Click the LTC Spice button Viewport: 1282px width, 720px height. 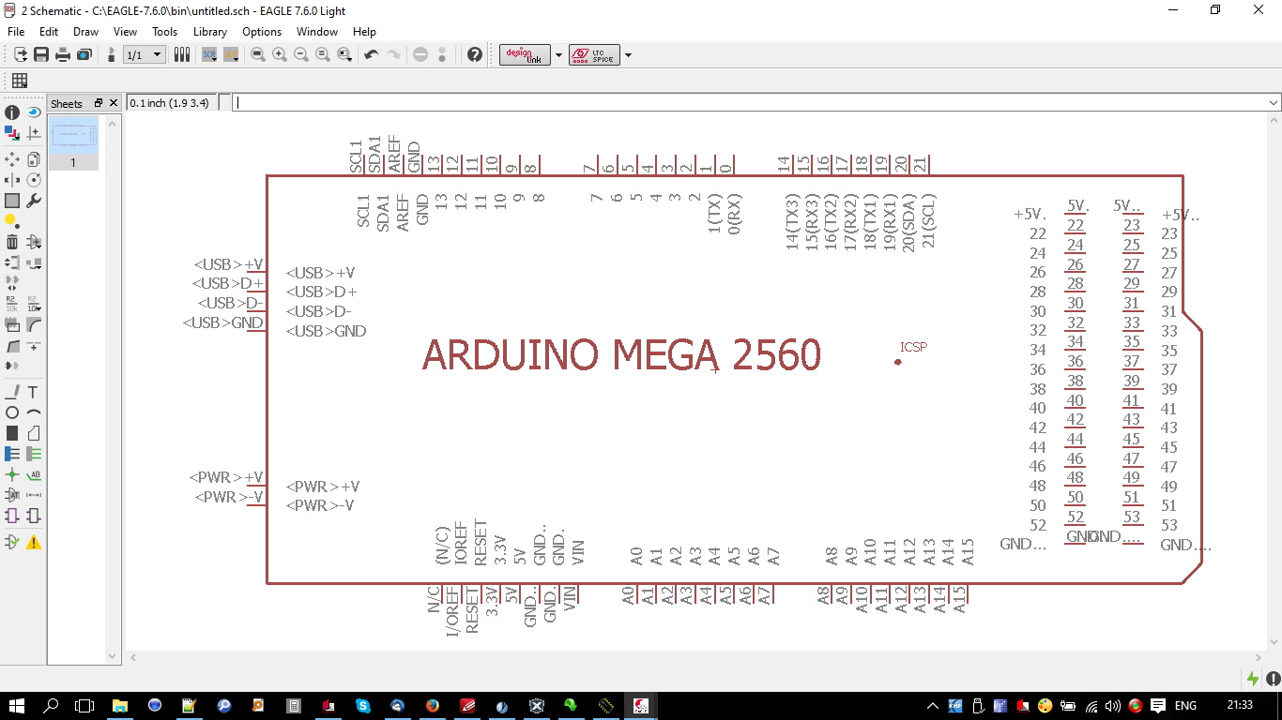click(594, 54)
